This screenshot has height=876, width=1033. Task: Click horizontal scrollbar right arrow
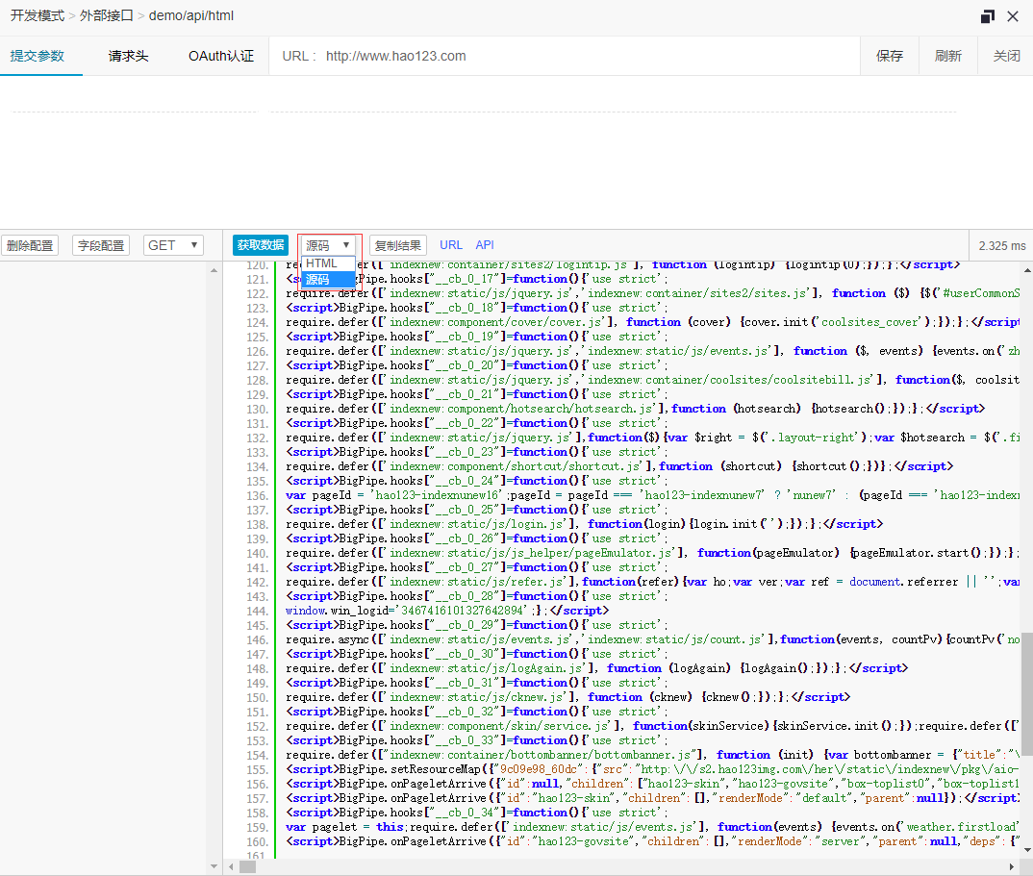[x=1012, y=866]
